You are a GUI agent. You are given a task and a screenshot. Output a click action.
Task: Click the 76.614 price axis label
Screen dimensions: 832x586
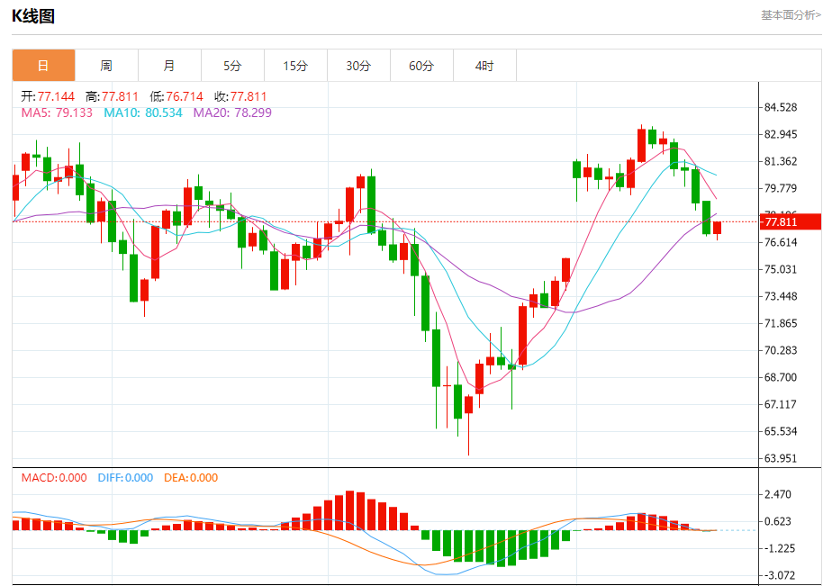(x=781, y=242)
